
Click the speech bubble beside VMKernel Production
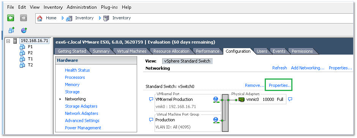[151, 99]
